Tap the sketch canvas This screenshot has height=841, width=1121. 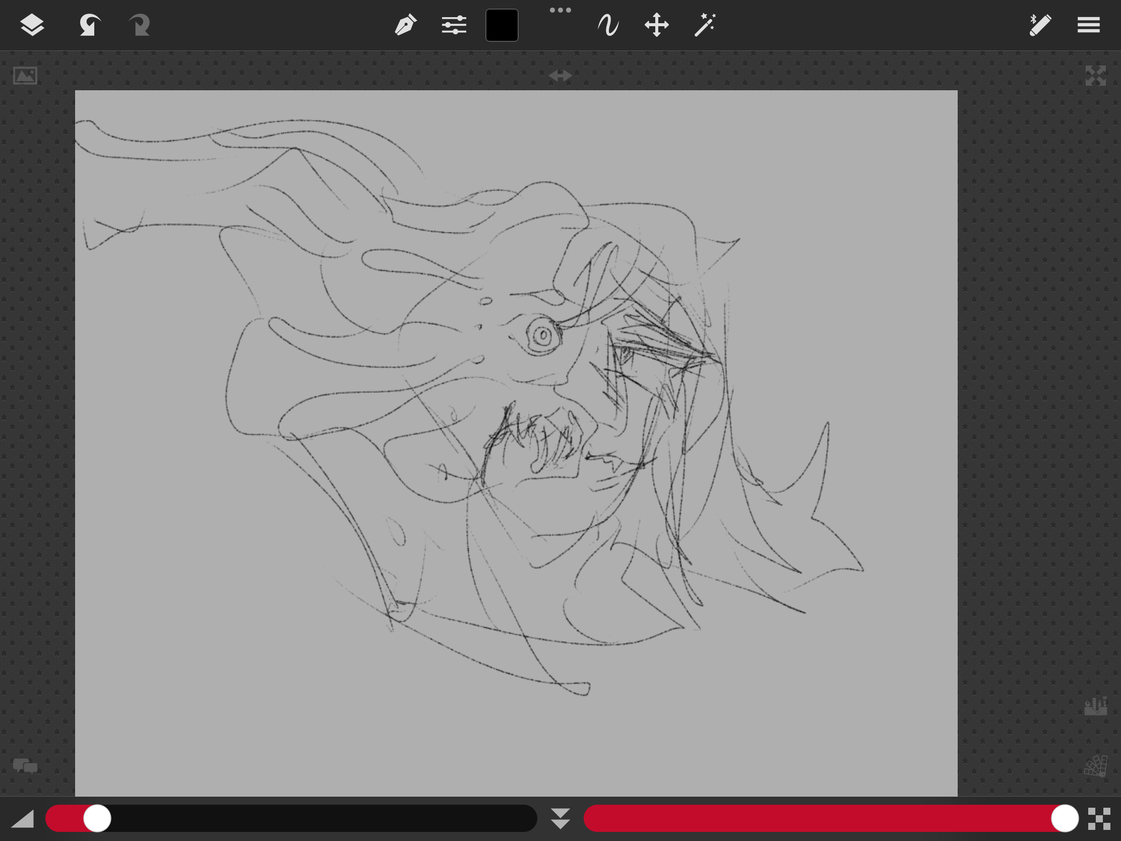[516, 443]
